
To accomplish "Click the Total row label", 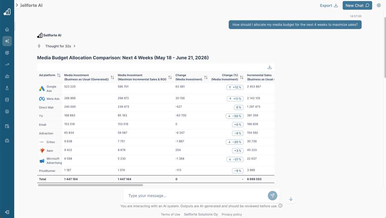I will click(x=42, y=179).
